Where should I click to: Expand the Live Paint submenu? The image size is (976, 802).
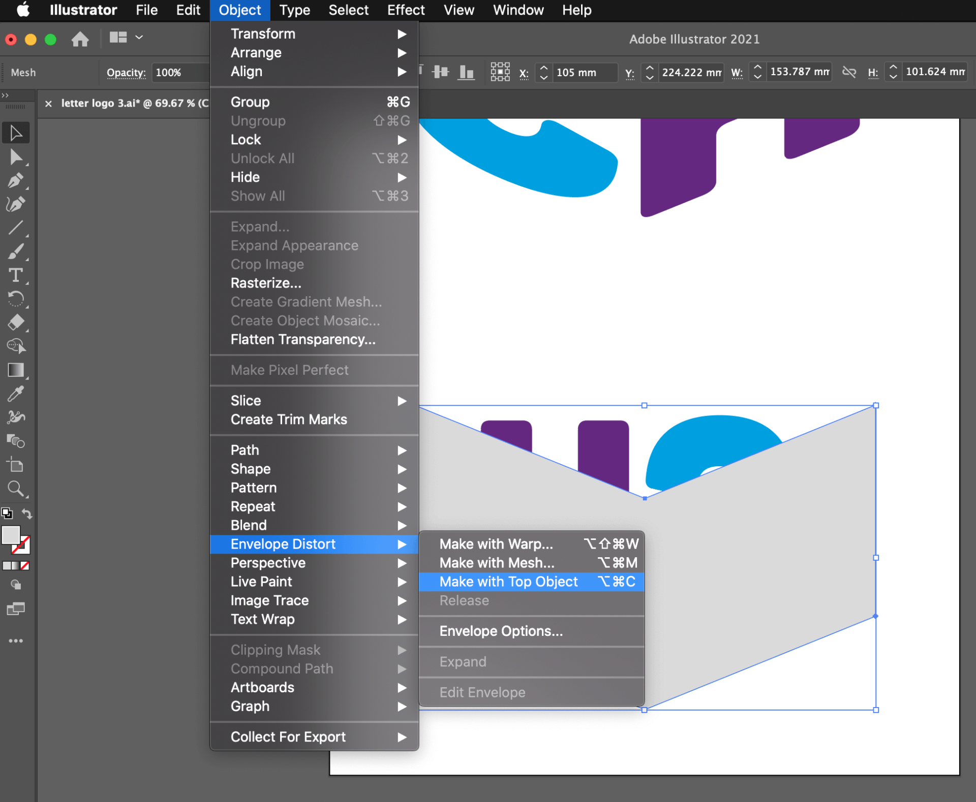[314, 582]
